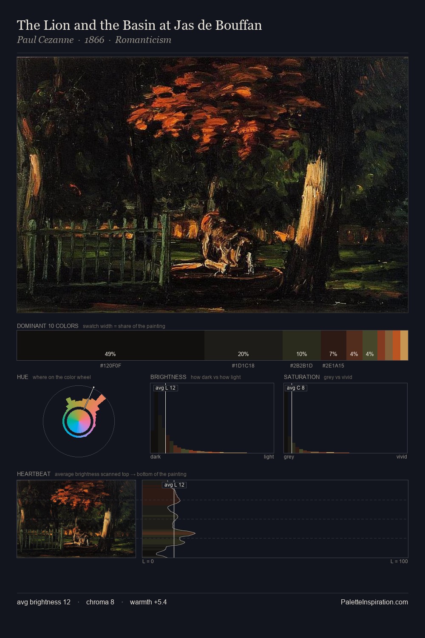Click 'where on the color wheel' caption
Viewport: 425px width, 638px height.
tap(62, 377)
